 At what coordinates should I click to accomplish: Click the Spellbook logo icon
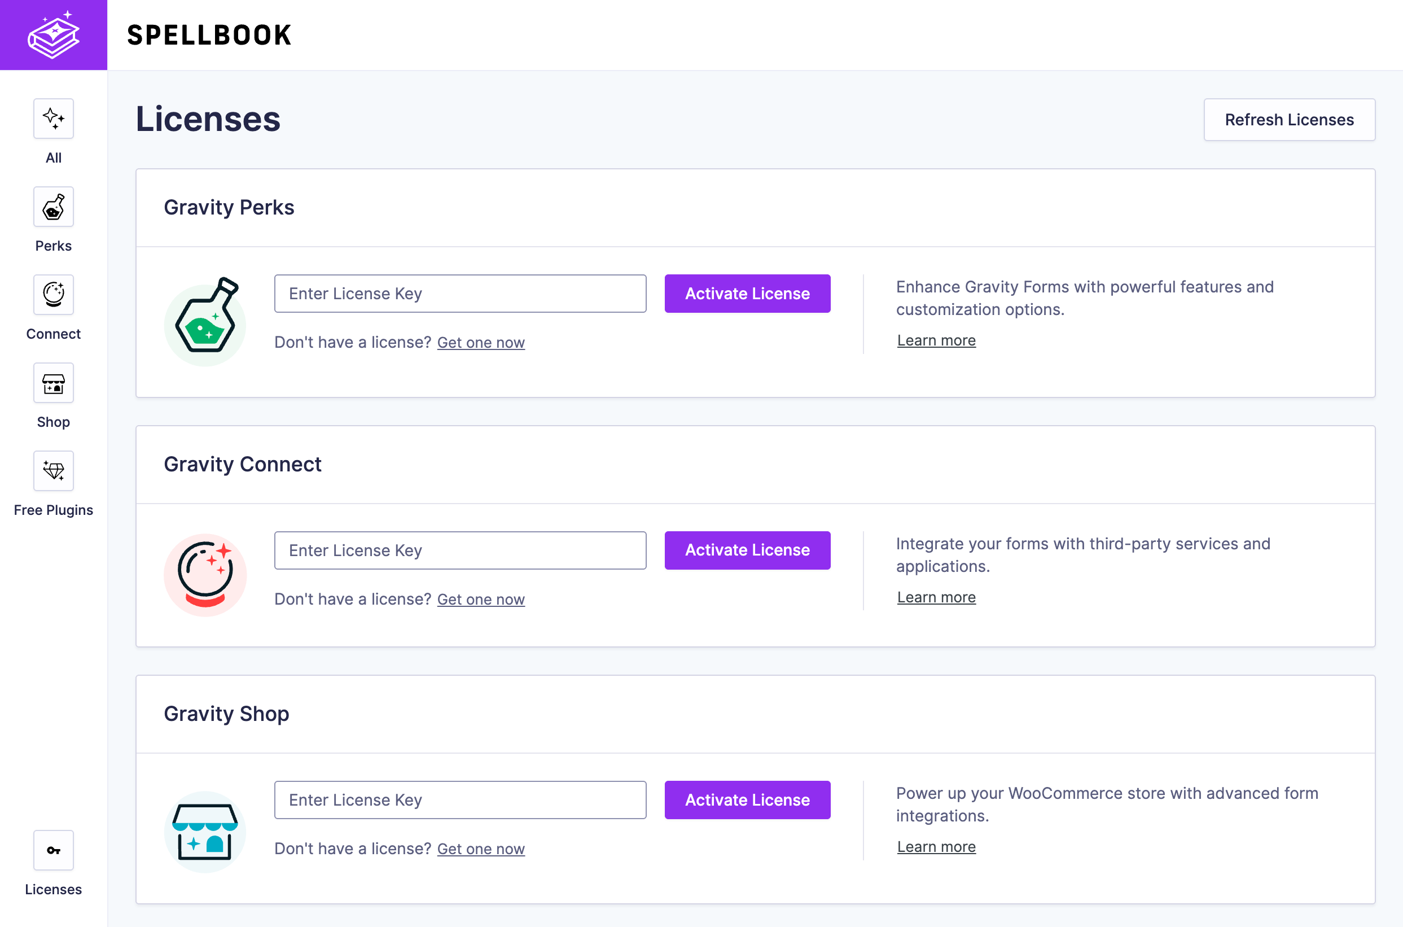click(53, 35)
